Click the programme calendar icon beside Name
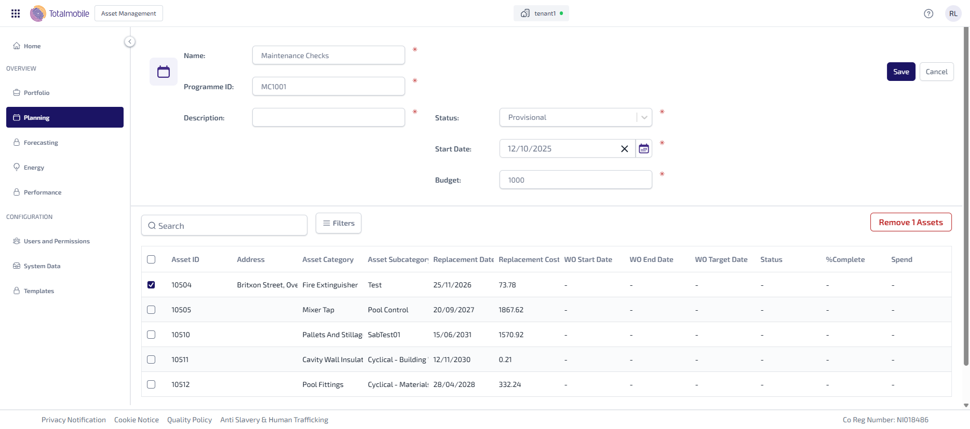Image resolution: width=970 pixels, height=429 pixels. point(164,72)
